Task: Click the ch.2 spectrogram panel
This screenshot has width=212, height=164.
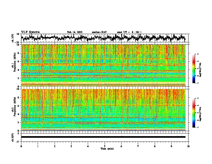Action: point(103,110)
